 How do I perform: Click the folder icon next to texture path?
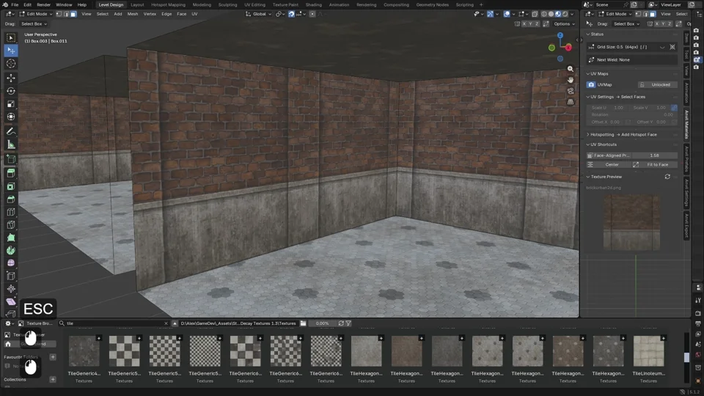pyautogui.click(x=303, y=323)
